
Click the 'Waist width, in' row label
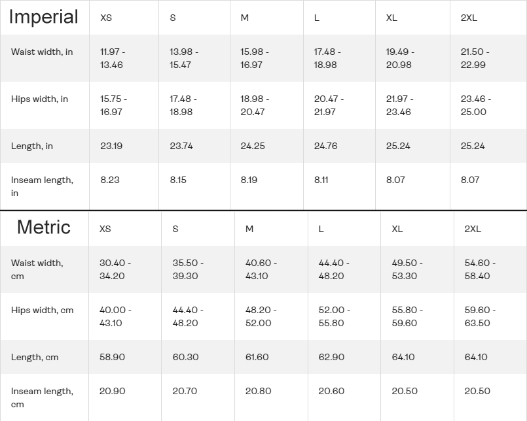pyautogui.click(x=42, y=52)
